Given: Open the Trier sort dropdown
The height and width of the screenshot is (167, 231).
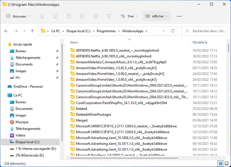Looking at the screenshot, I should 129,16.
